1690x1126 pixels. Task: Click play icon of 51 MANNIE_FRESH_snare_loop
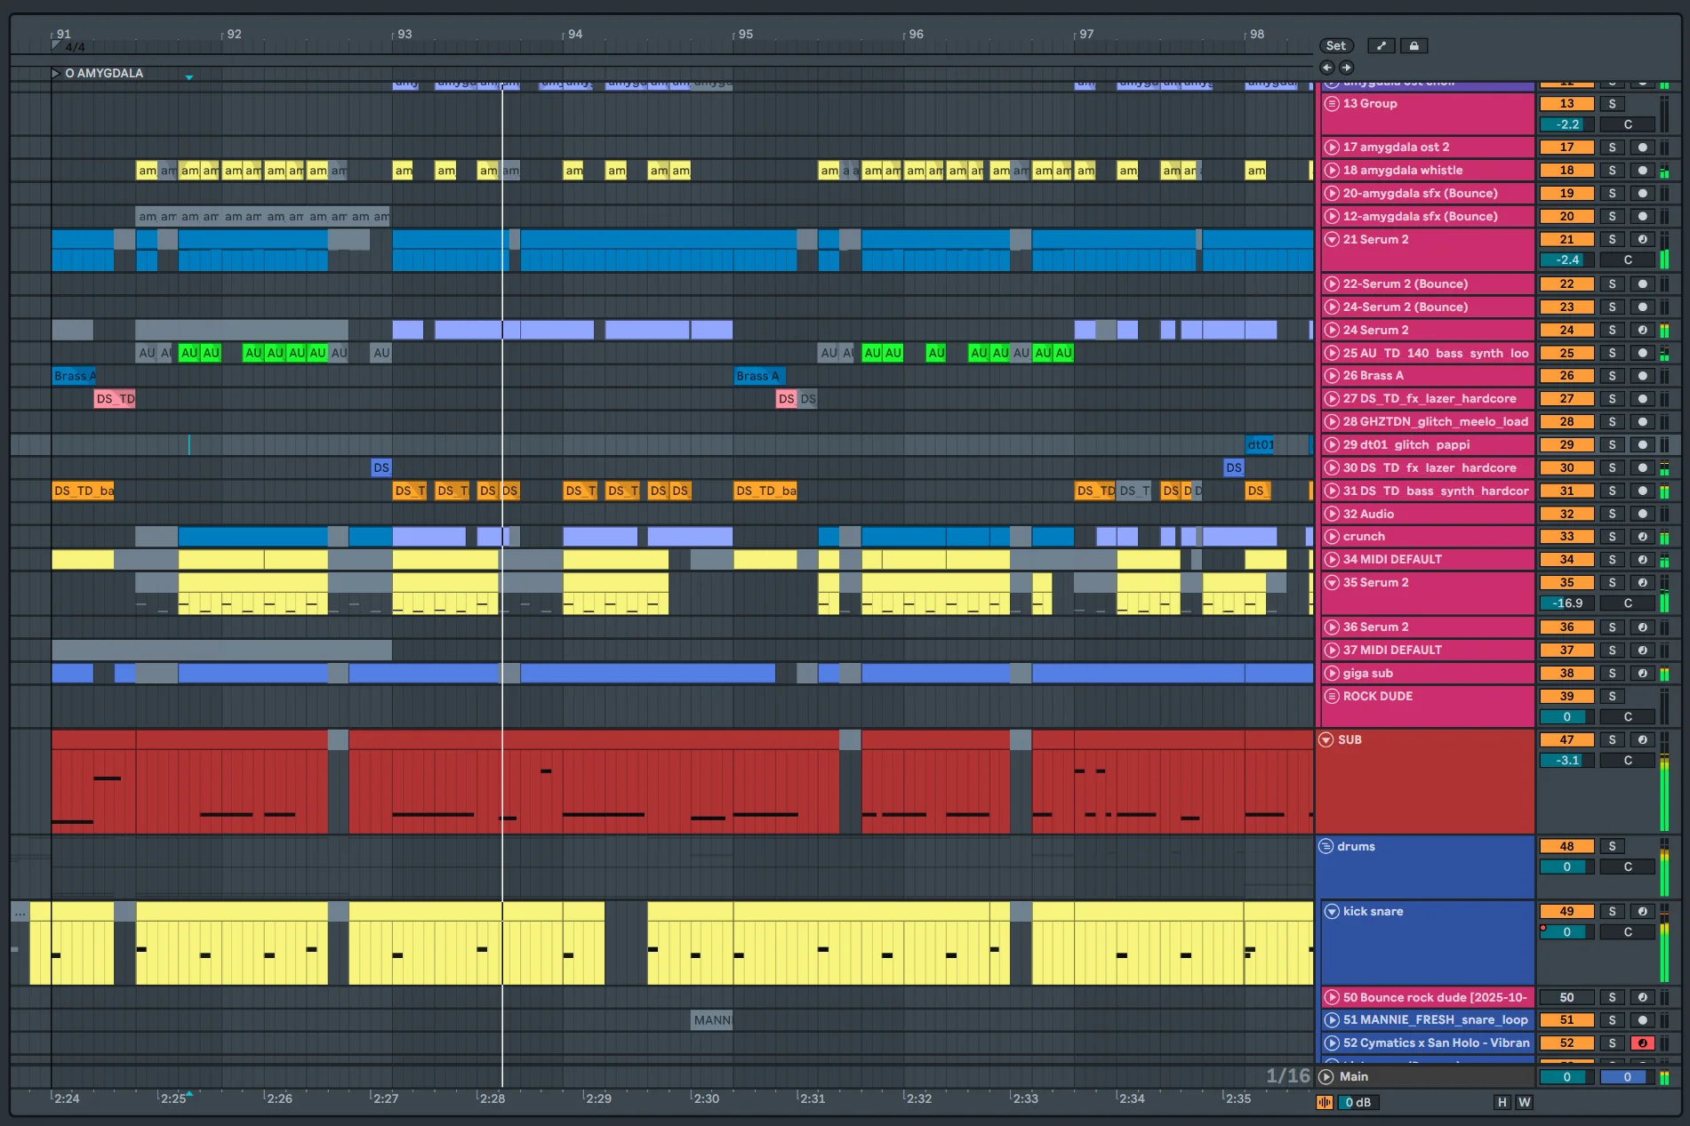coord(1332,1020)
